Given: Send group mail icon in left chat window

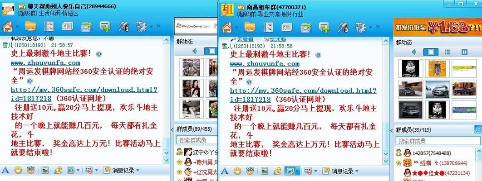Looking at the screenshot, I should (x=86, y=27).
